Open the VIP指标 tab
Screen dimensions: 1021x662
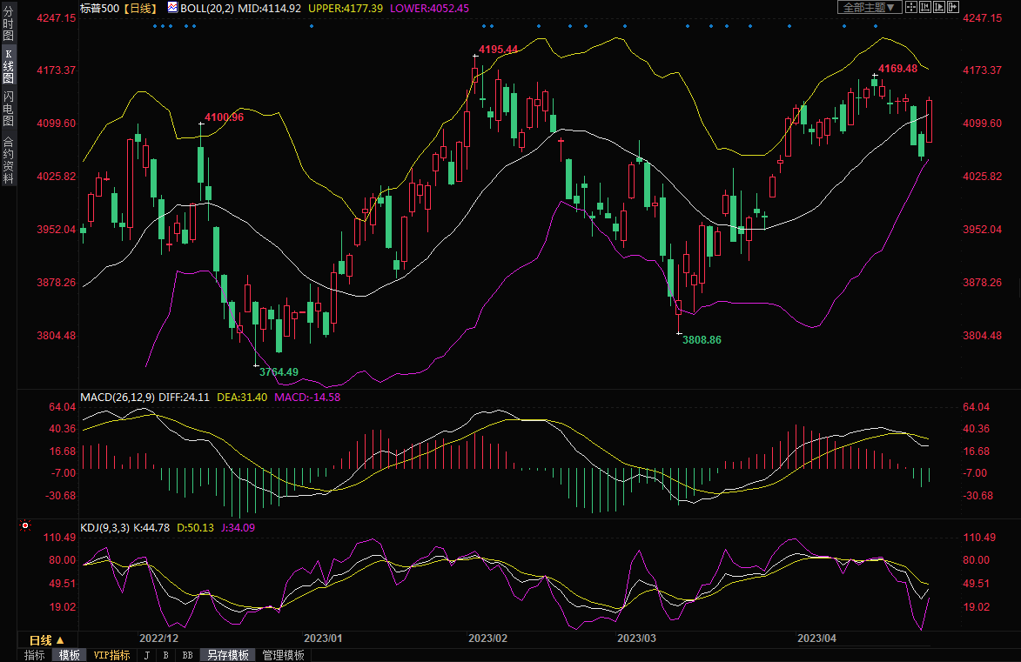tap(111, 655)
